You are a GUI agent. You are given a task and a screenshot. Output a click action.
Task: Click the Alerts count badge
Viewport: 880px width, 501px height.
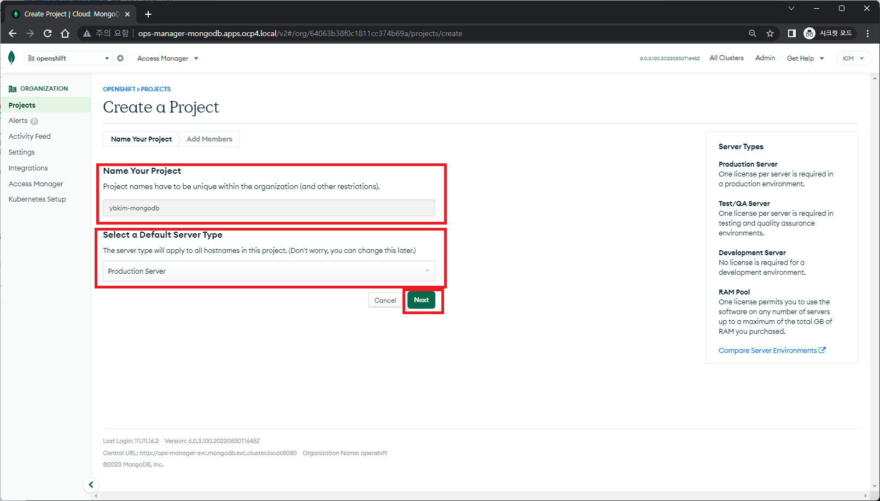coord(34,121)
